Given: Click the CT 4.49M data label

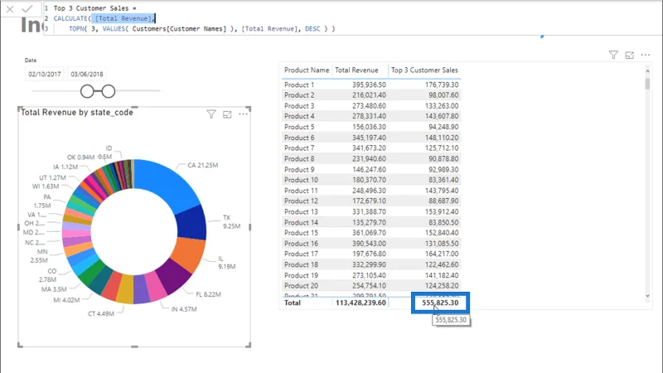Looking at the screenshot, I should tap(101, 314).
